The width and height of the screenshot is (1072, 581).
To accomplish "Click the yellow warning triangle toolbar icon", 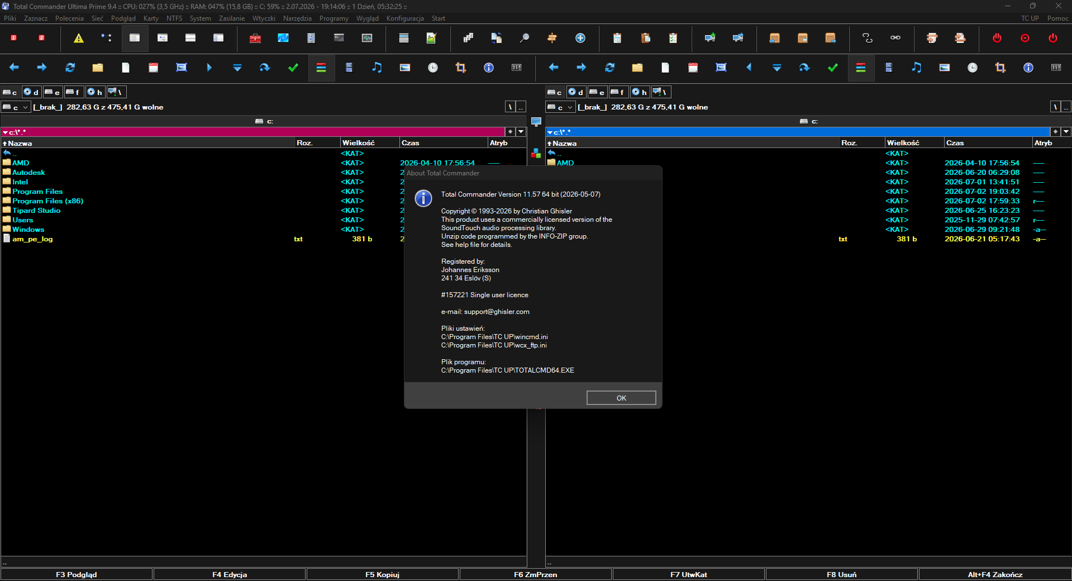I will pos(79,38).
